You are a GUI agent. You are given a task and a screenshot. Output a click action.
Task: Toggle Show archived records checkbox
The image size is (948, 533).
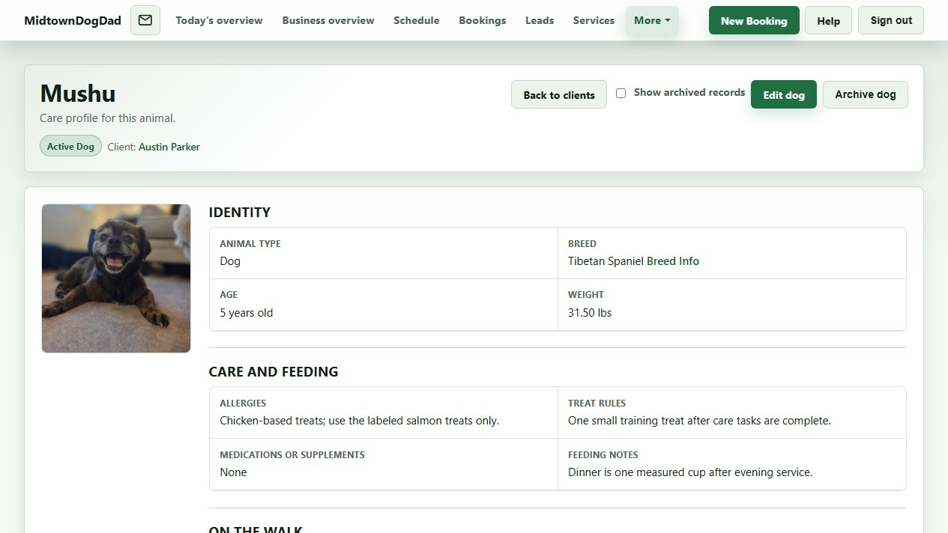(x=621, y=94)
